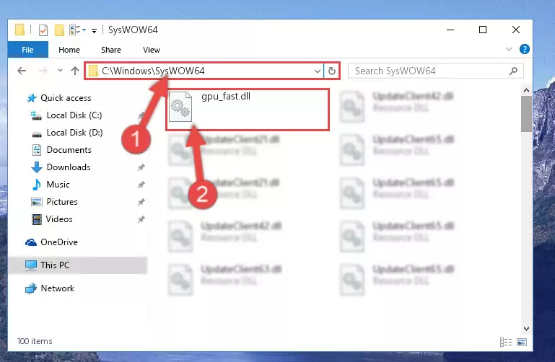The image size is (555, 362).
Task: Switch to the View ribbon tab
Action: [x=151, y=50]
